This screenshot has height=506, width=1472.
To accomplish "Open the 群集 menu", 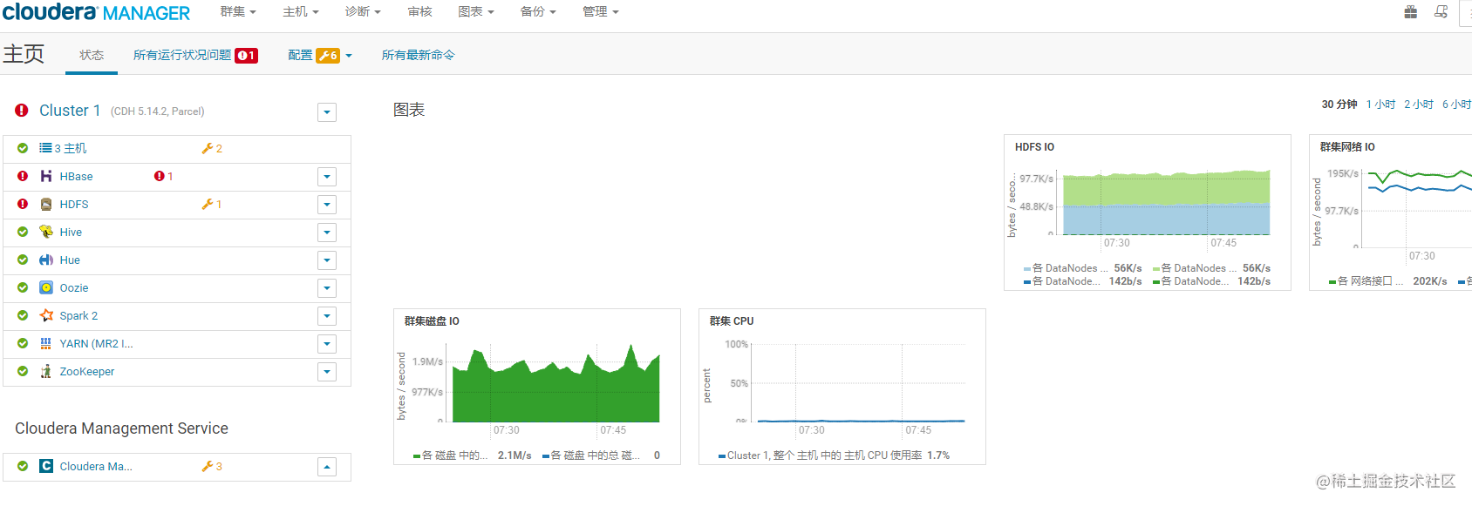I will click(238, 11).
